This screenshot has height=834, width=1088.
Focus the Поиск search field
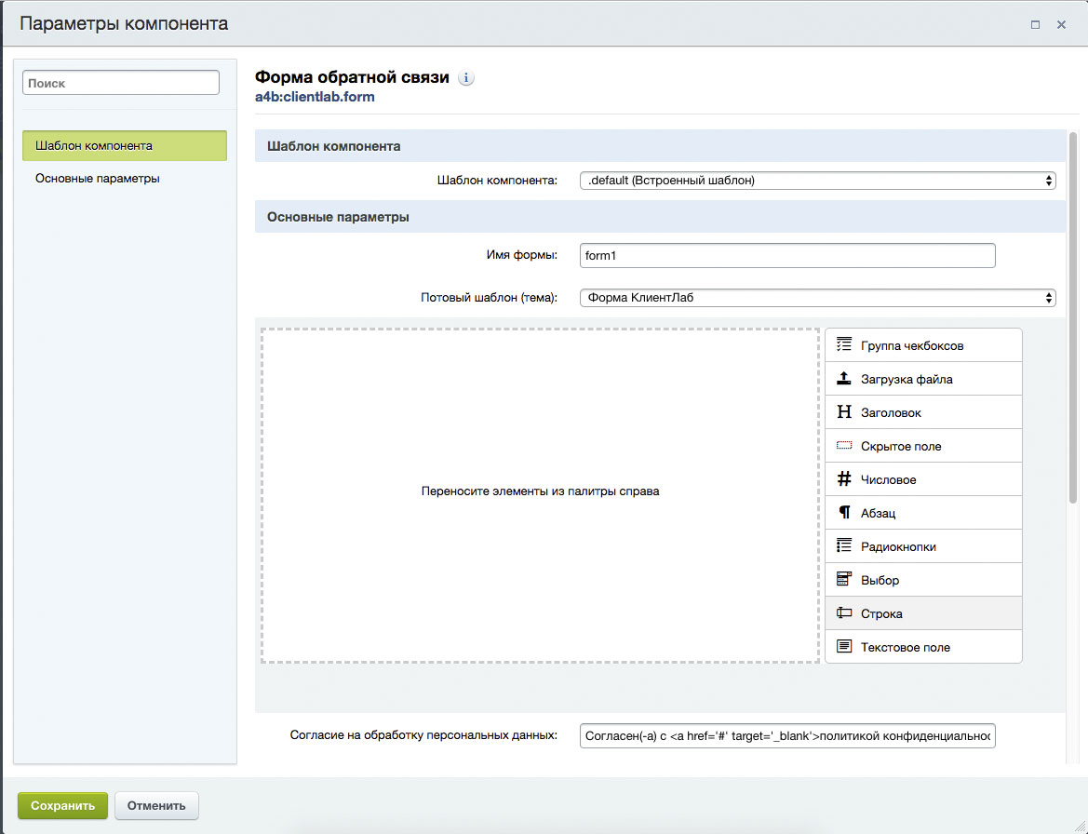(x=121, y=83)
